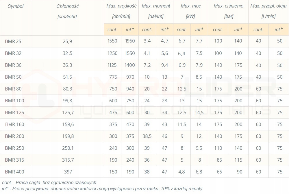Select the Max. moment header cell
This screenshot has height=194, width=289.
[156, 6]
